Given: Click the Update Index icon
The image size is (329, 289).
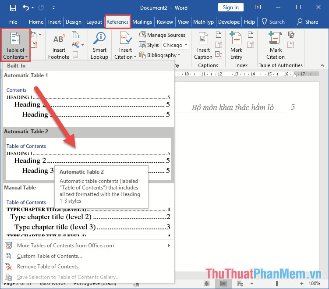Looking at the screenshot, I should 251,45.
